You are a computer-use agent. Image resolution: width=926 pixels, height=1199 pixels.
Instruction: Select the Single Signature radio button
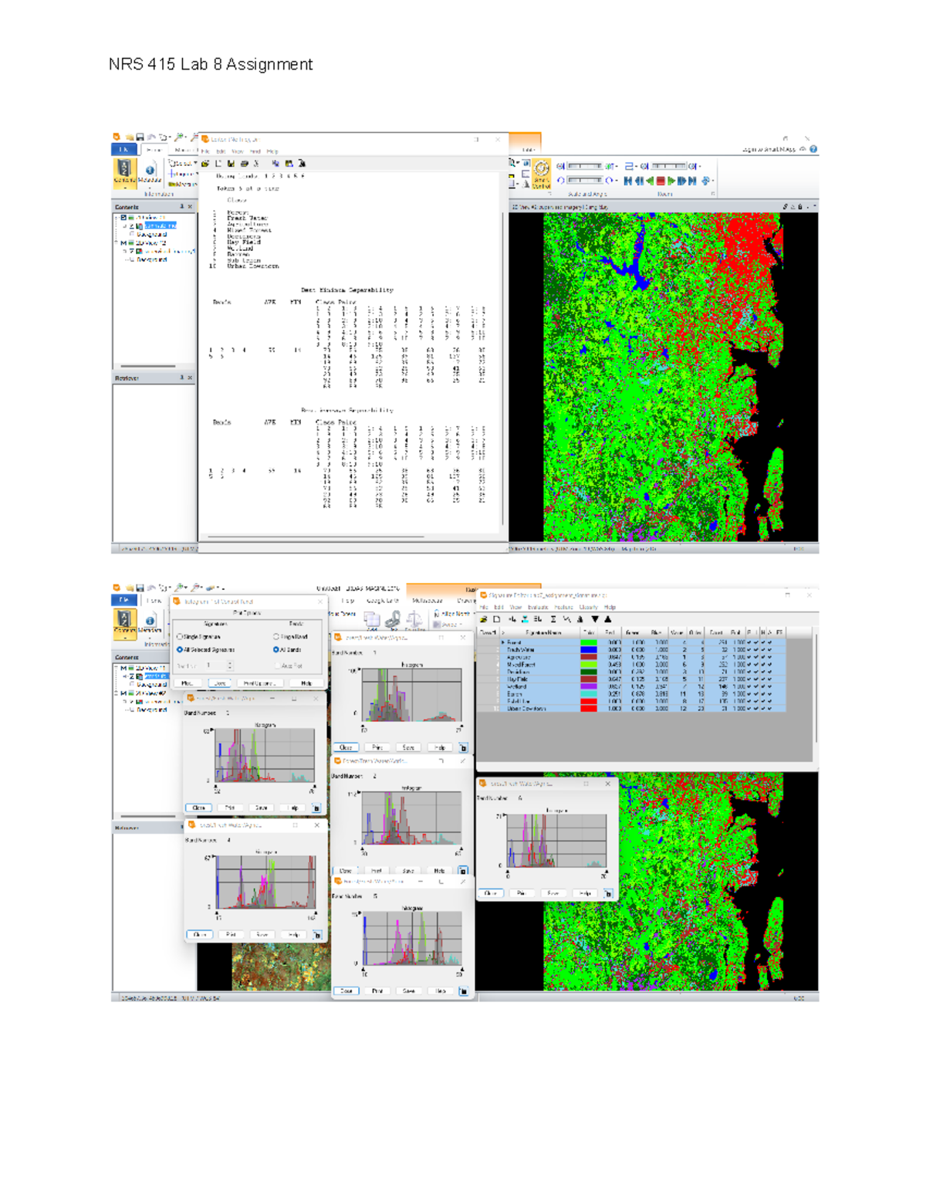(x=180, y=636)
